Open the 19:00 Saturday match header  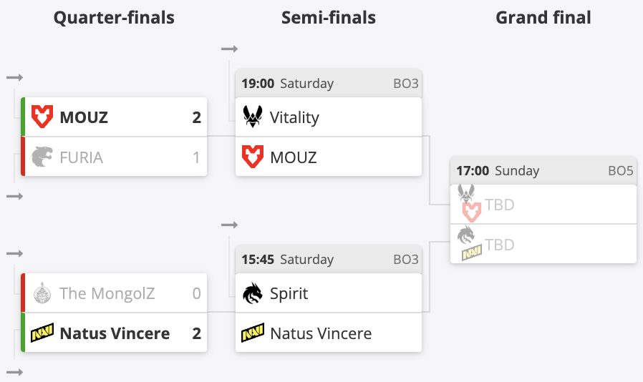[x=329, y=83]
